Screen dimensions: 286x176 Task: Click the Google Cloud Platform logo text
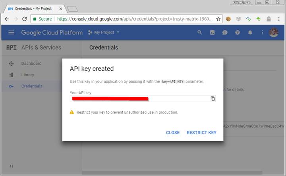(52, 33)
